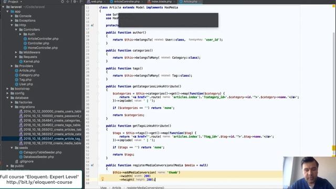Collapse the database folder

pos(7,98)
